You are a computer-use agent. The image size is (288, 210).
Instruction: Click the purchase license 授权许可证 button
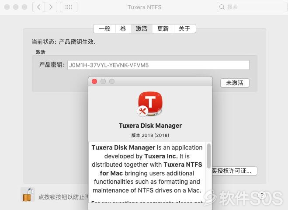pyautogui.click(x=235, y=171)
